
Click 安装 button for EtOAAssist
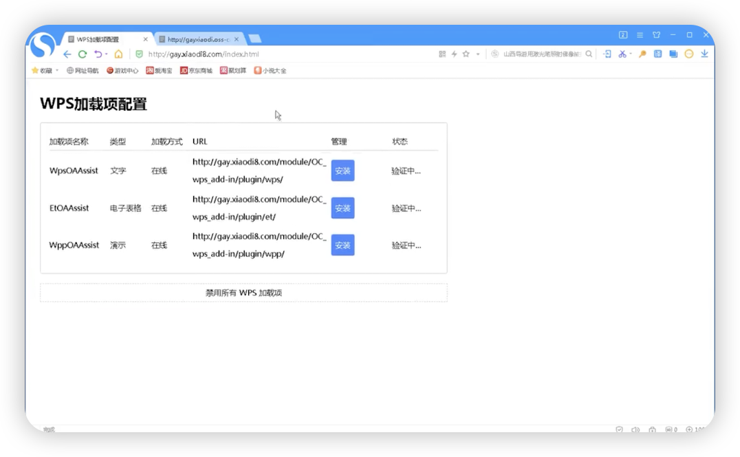coord(342,209)
